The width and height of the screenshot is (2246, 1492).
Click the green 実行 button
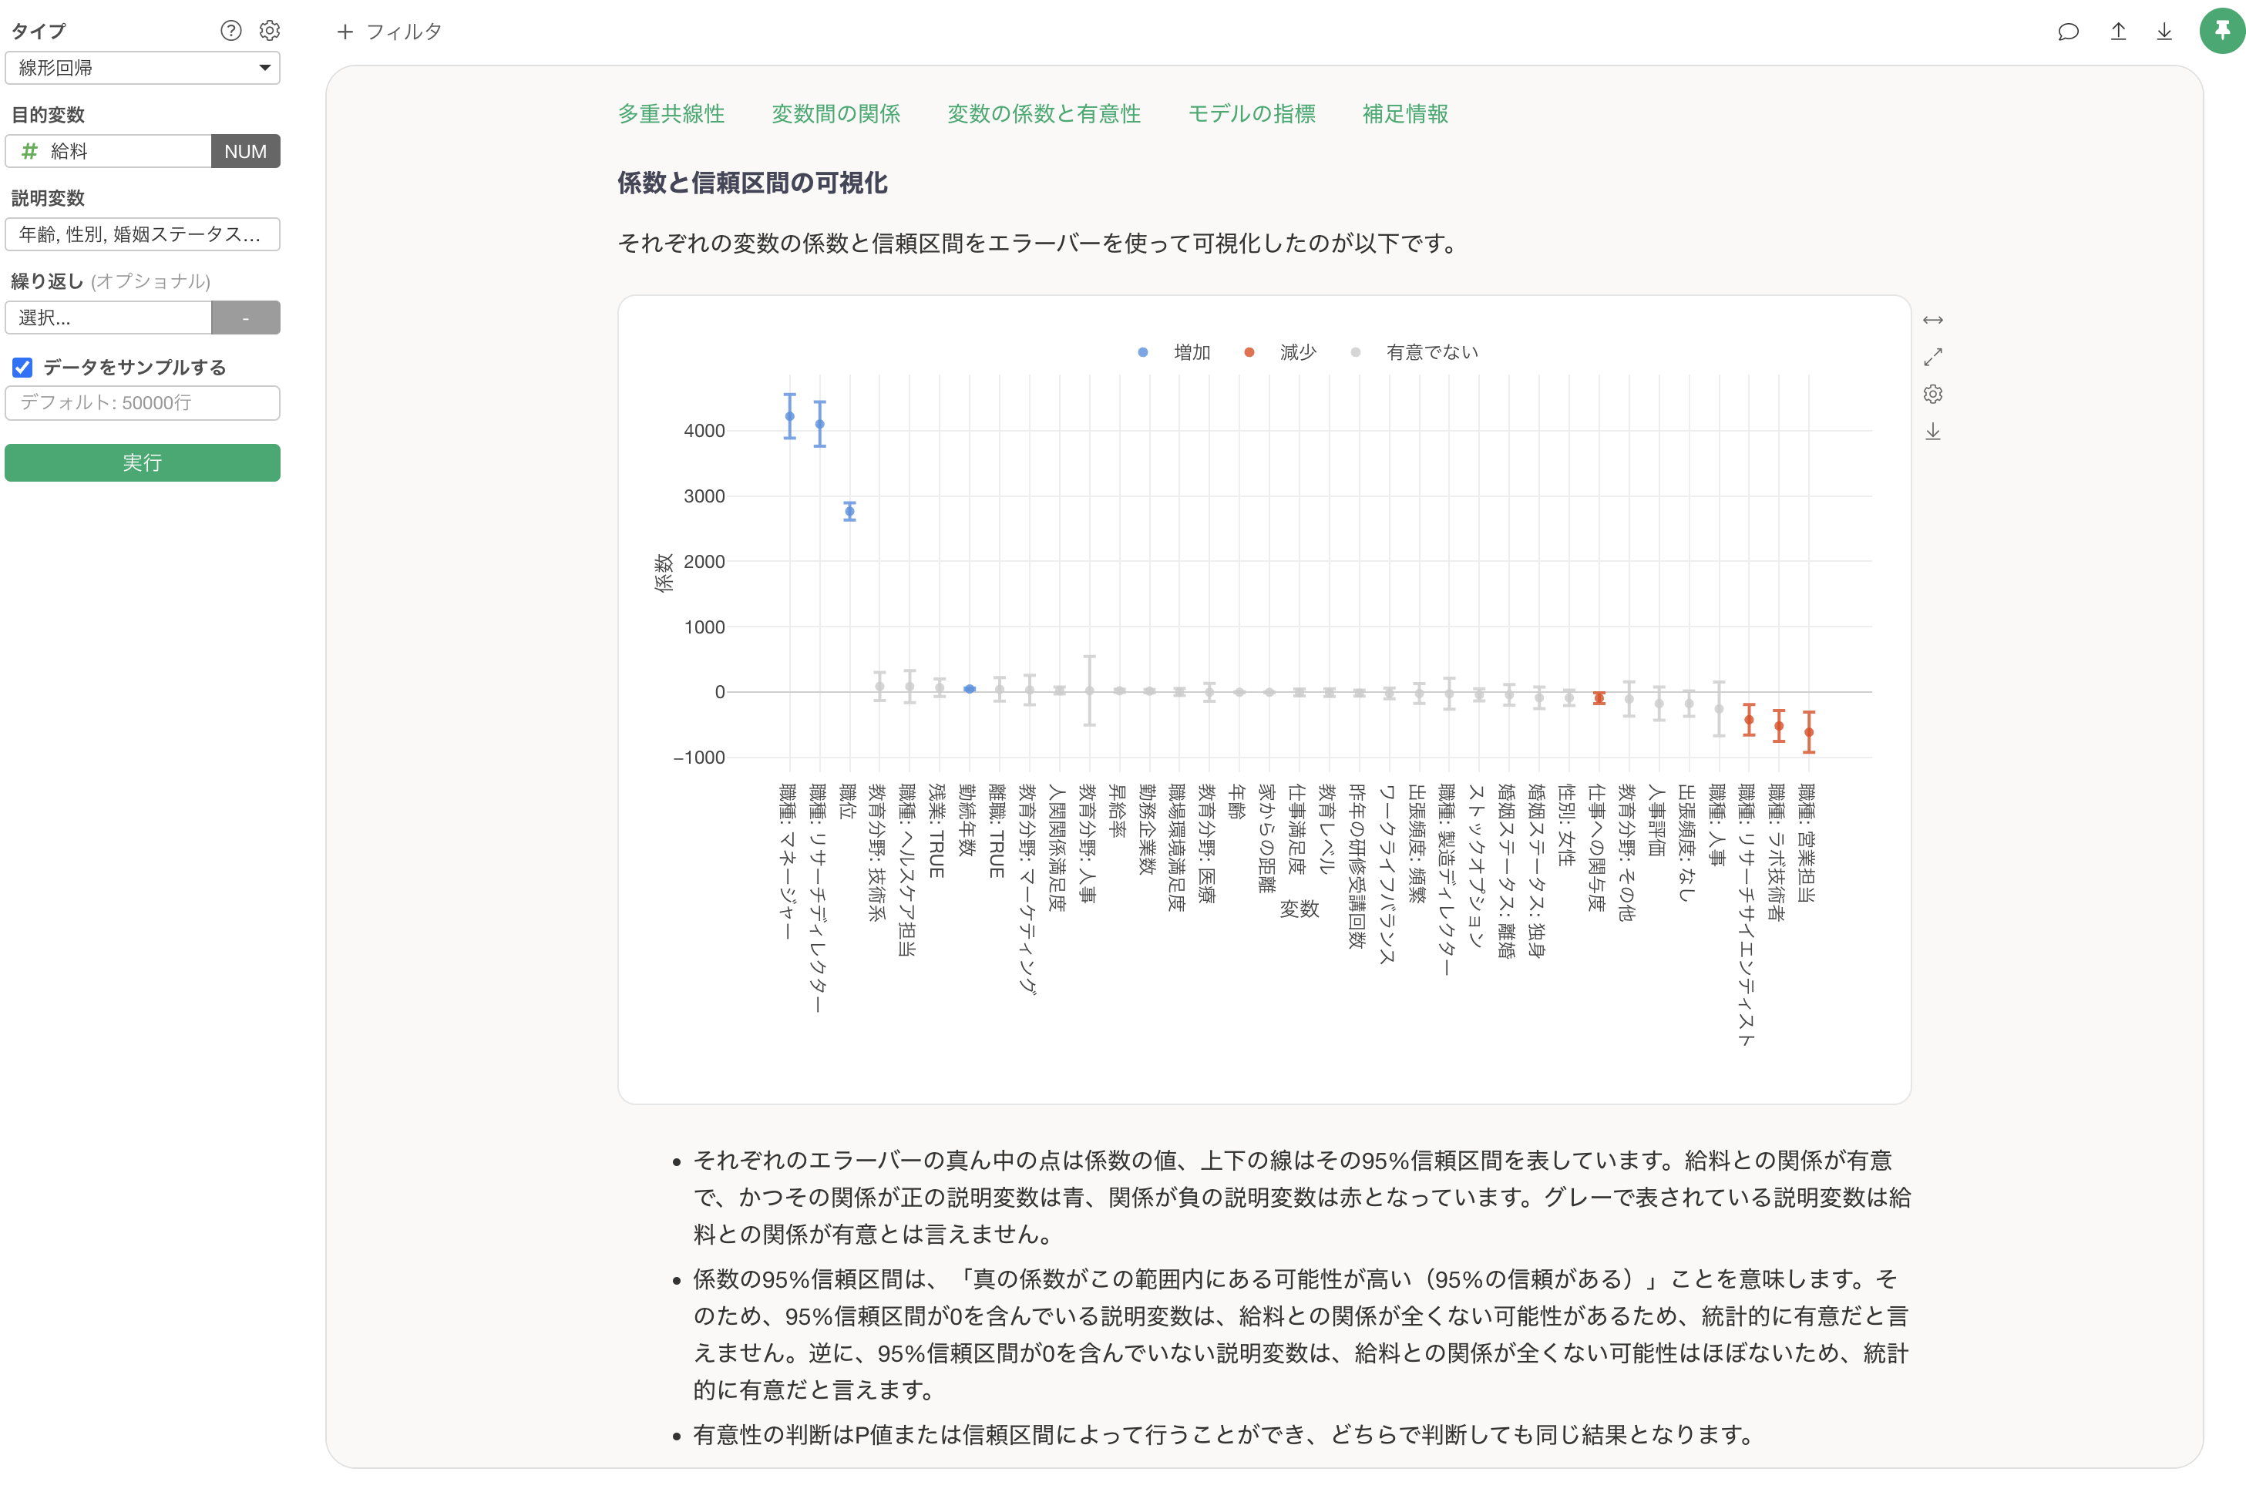click(143, 462)
